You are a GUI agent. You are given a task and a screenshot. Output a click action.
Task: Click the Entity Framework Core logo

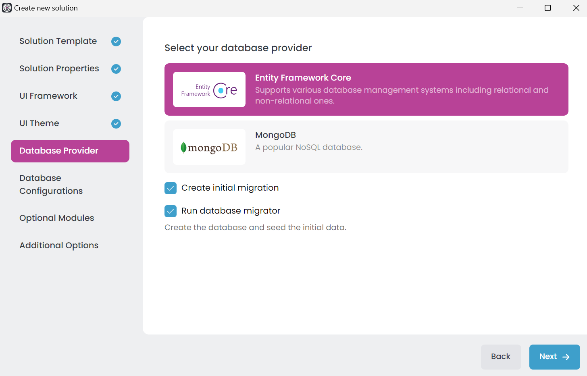click(209, 89)
